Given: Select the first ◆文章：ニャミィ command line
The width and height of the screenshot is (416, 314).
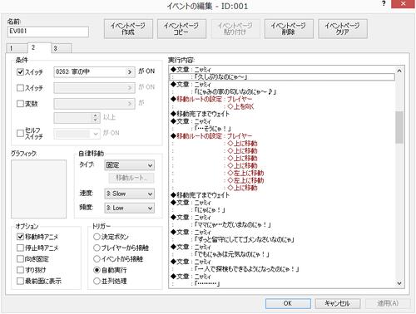Looking at the screenshot, I should (282, 70).
